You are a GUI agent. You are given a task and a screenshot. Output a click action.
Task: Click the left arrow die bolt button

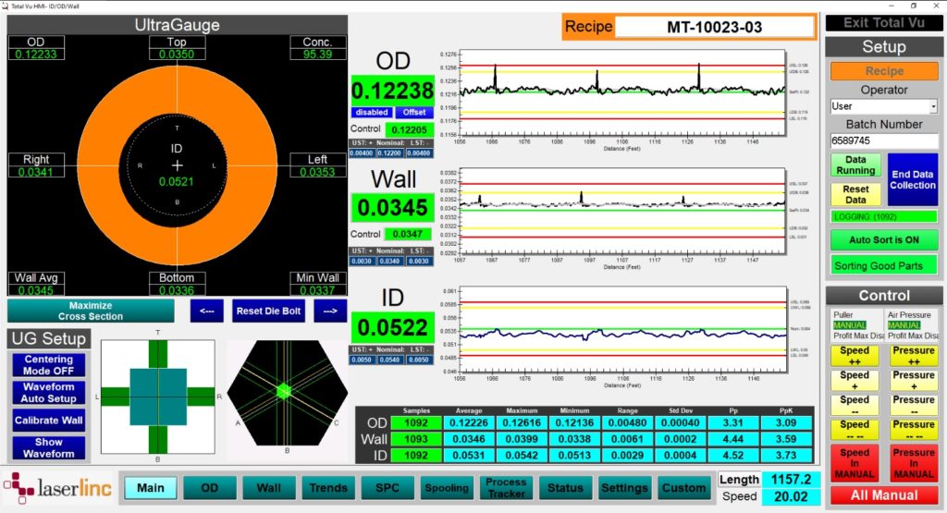tap(206, 311)
